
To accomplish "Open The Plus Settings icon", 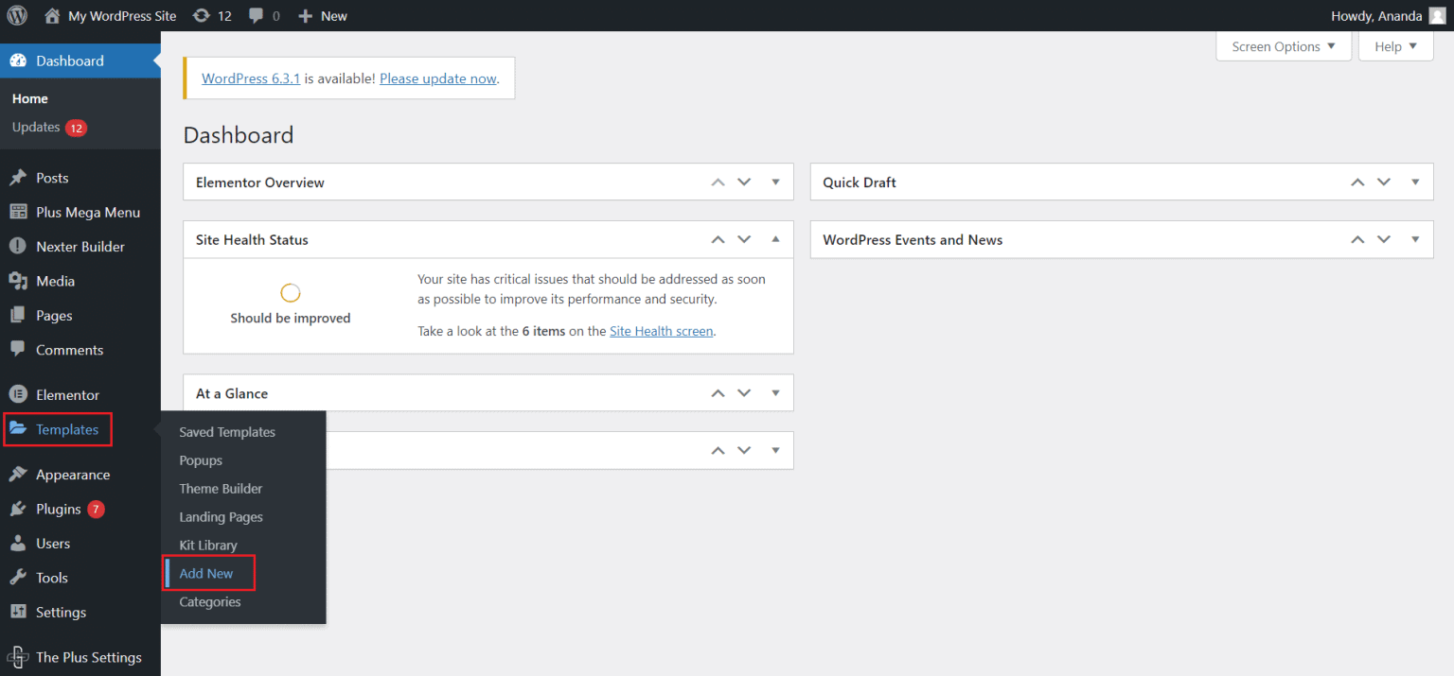I will pyautogui.click(x=18, y=658).
